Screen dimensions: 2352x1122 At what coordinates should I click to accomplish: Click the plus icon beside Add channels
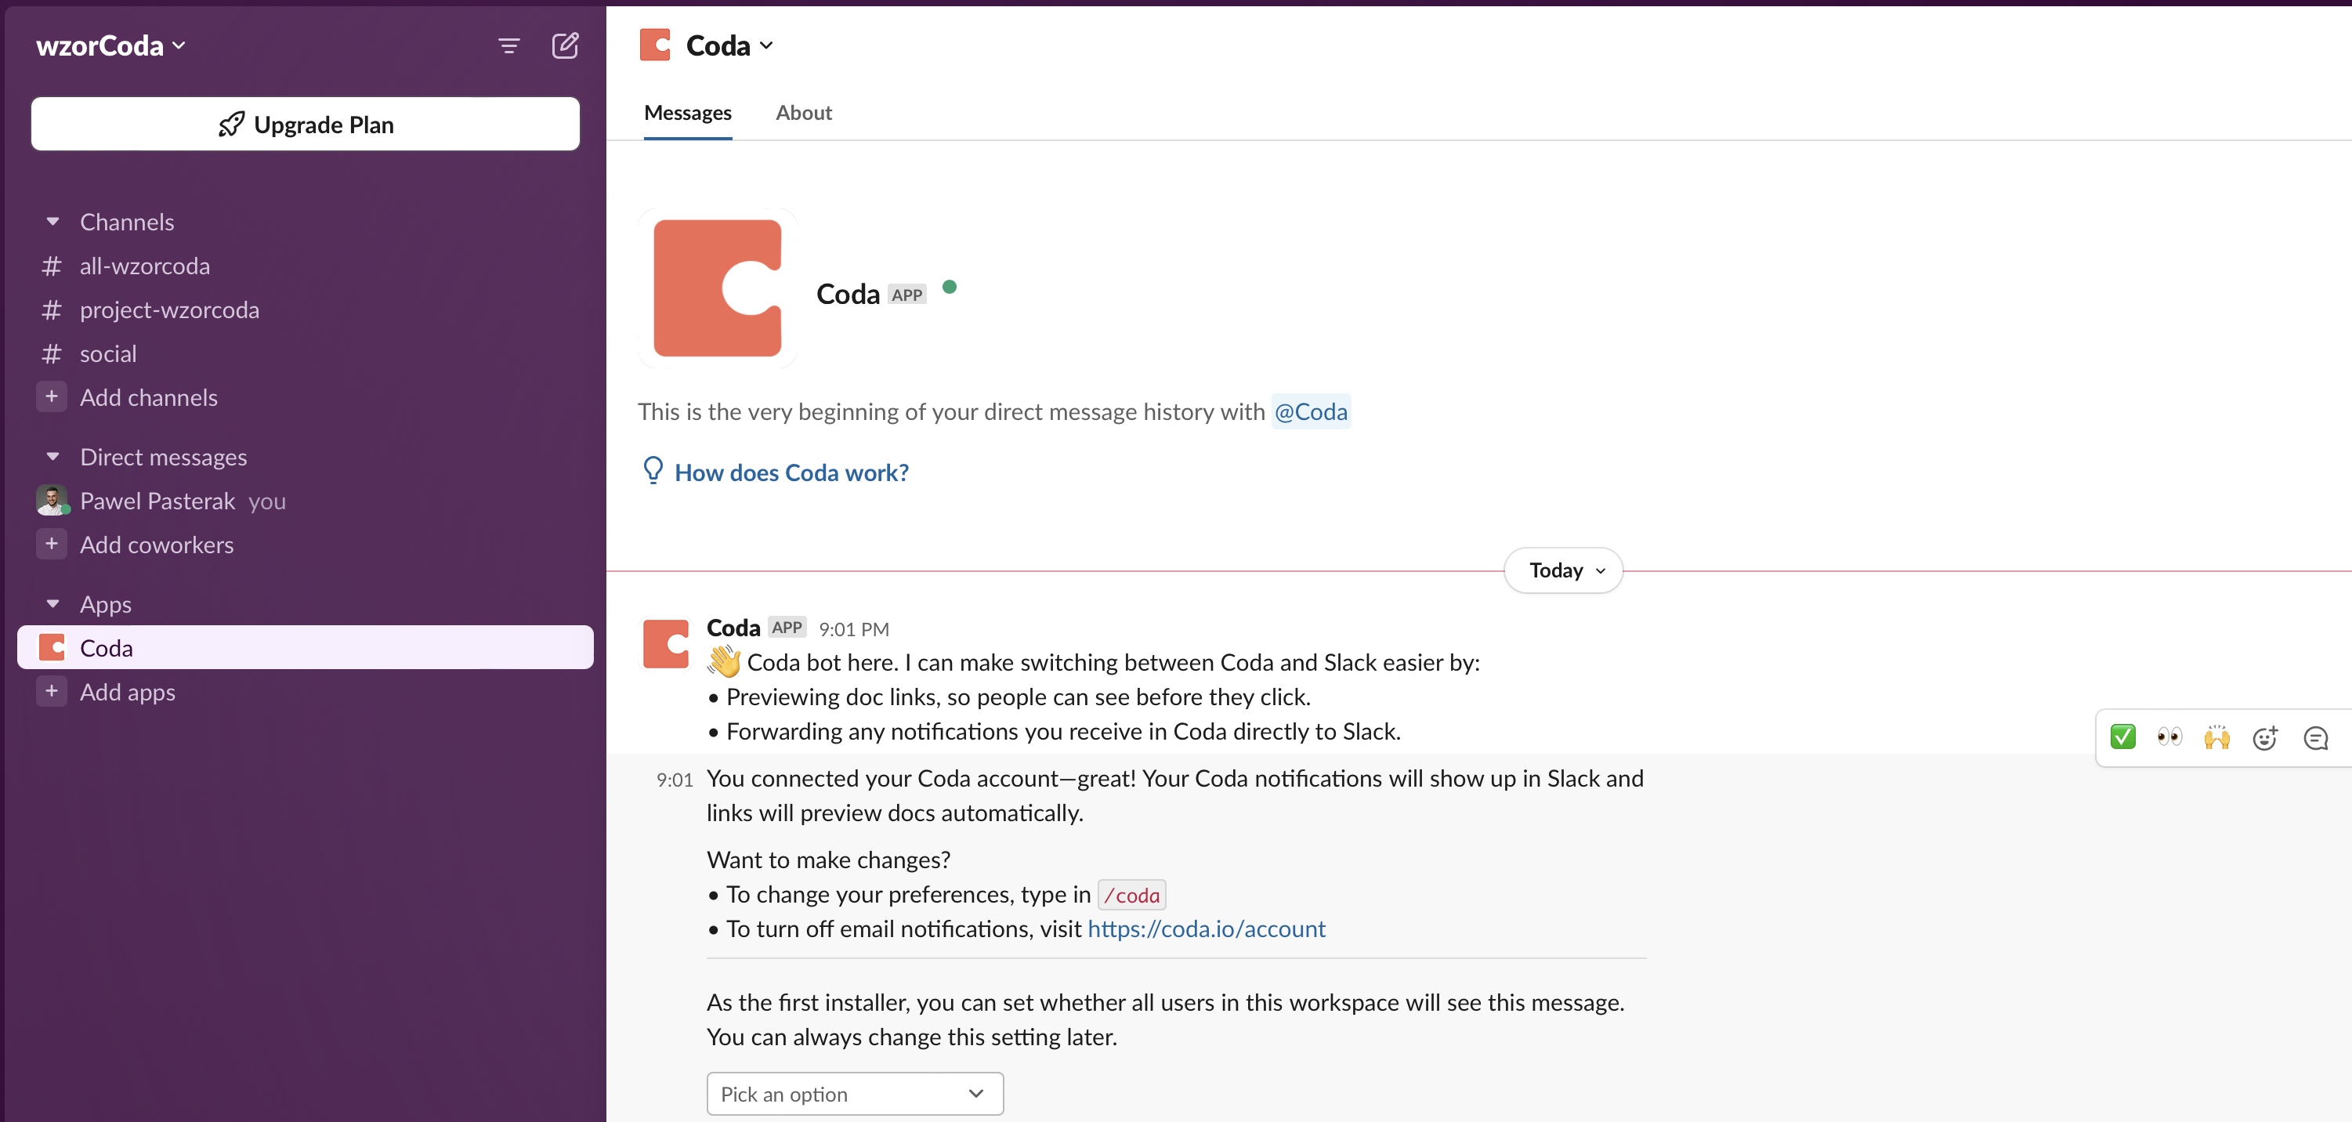pos(52,397)
